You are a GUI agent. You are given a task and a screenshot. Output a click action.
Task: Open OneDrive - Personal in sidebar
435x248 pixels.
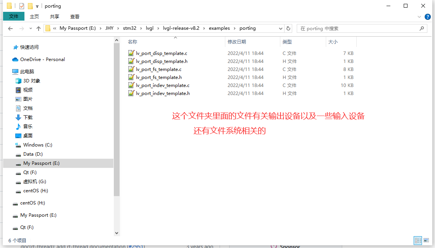(x=42, y=59)
